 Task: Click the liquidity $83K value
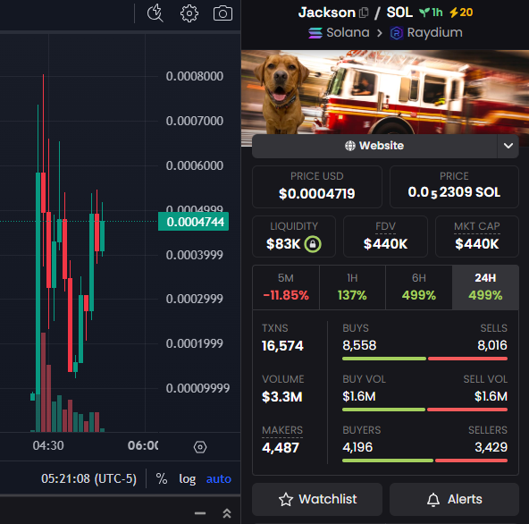click(283, 244)
